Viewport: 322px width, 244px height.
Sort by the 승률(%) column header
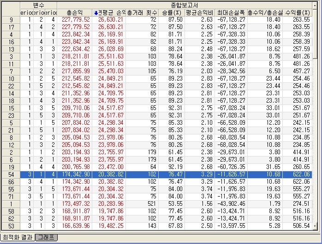coord(170,12)
